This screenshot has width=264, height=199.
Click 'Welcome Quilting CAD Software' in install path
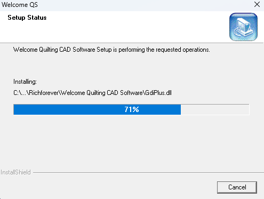[x=102, y=93]
